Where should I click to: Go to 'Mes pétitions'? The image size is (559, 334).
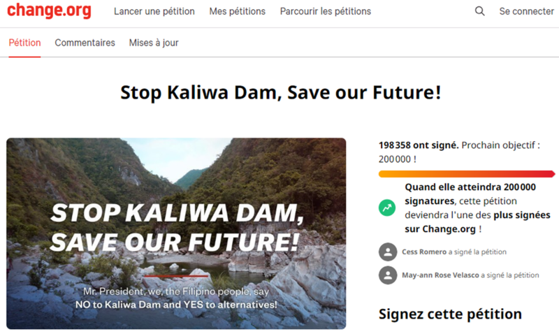(237, 11)
